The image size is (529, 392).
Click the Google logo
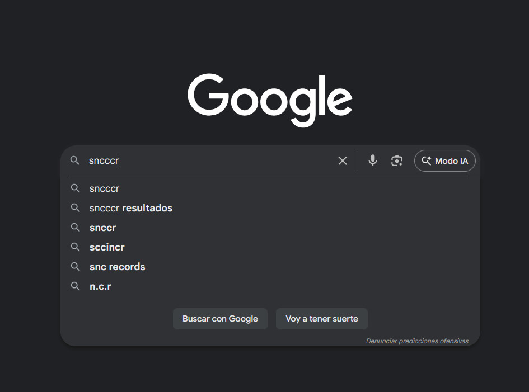(x=270, y=100)
